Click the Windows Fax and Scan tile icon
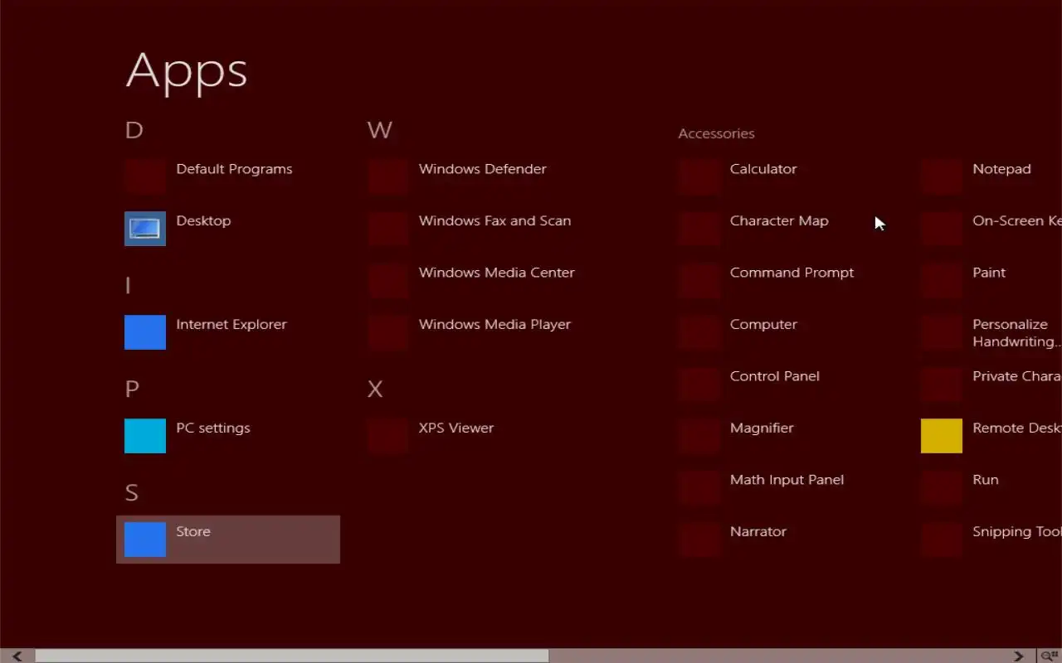 (x=387, y=229)
